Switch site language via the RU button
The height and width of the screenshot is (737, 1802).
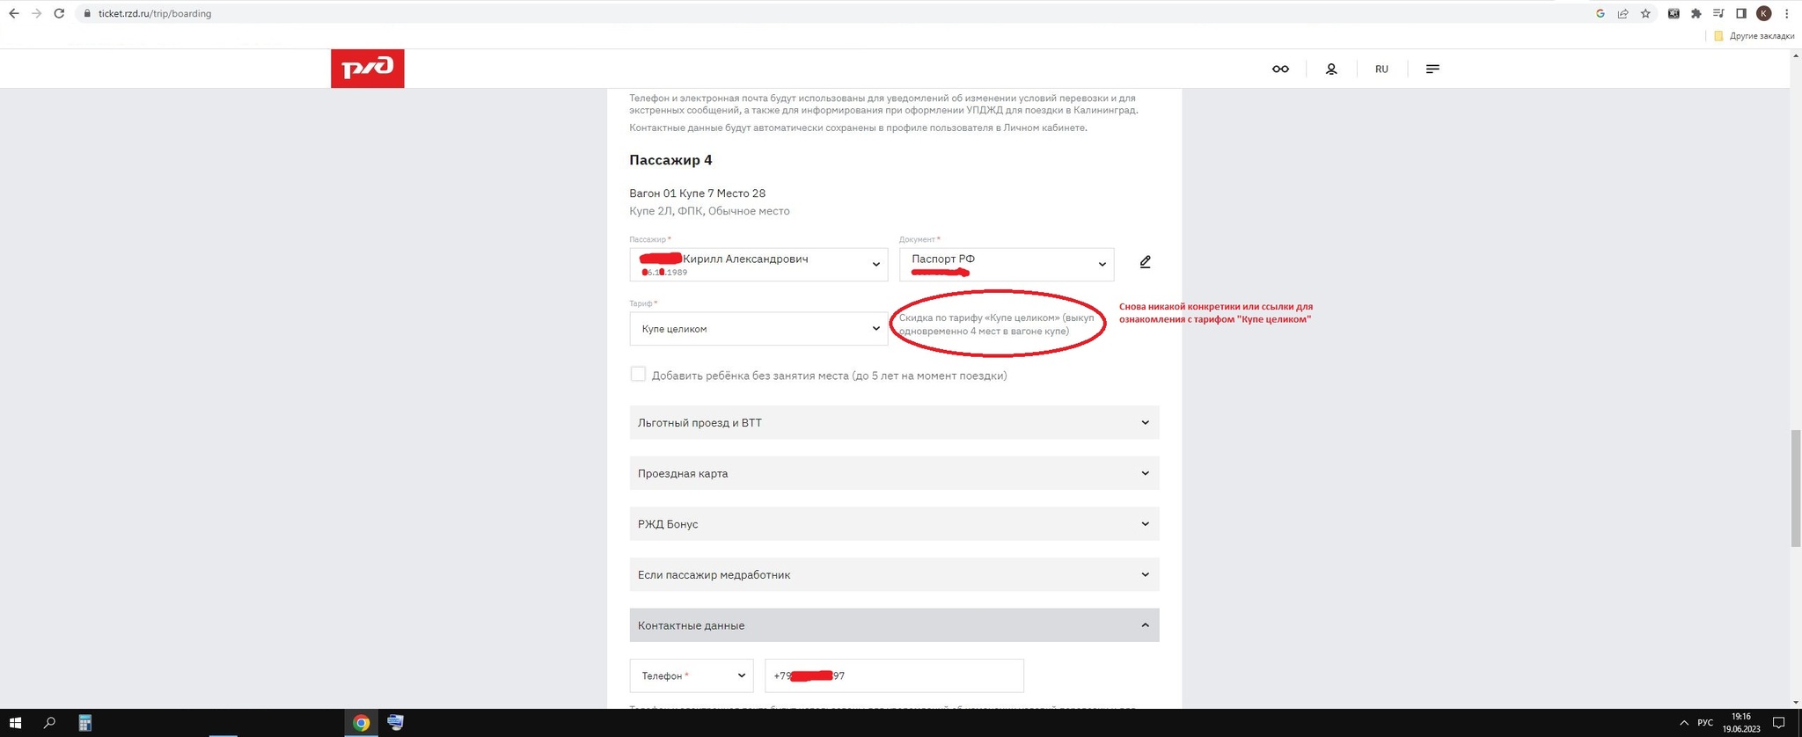point(1381,69)
